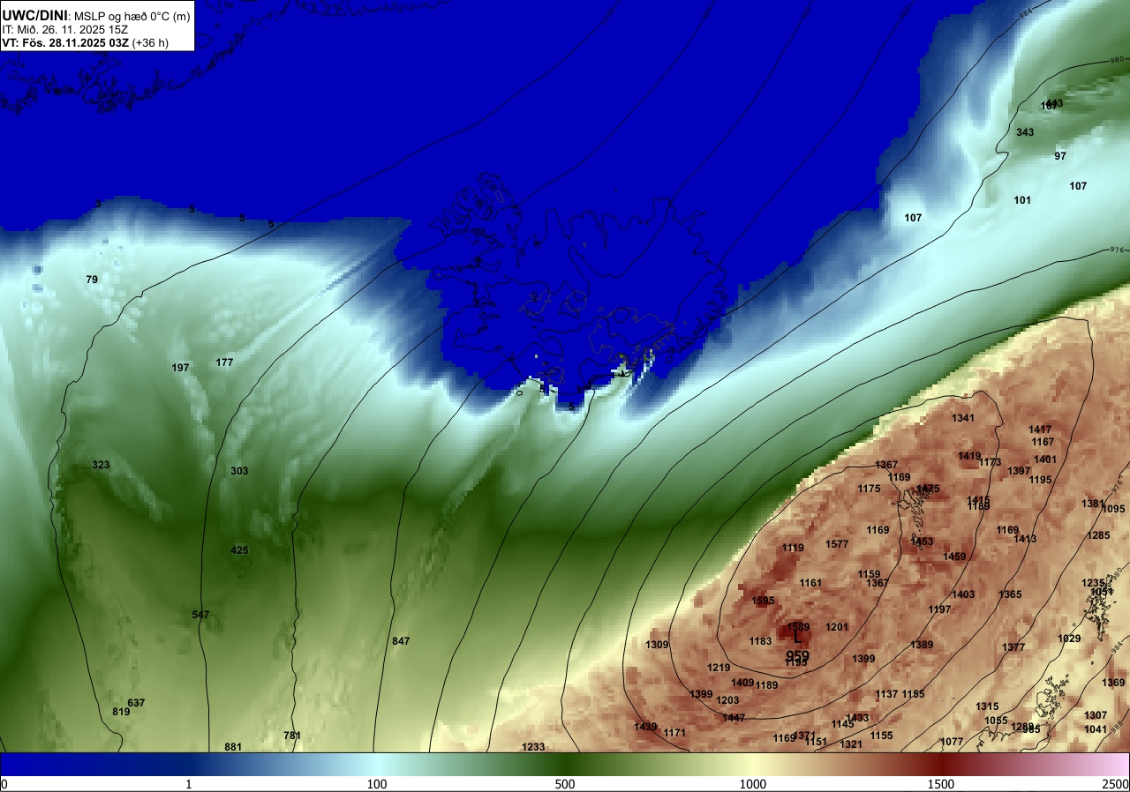The height and width of the screenshot is (792, 1130).
Task: Click the color bar label 0
Action: [4, 784]
